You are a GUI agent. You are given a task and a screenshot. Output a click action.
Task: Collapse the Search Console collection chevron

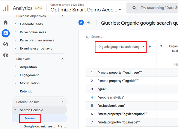pos(62,102)
